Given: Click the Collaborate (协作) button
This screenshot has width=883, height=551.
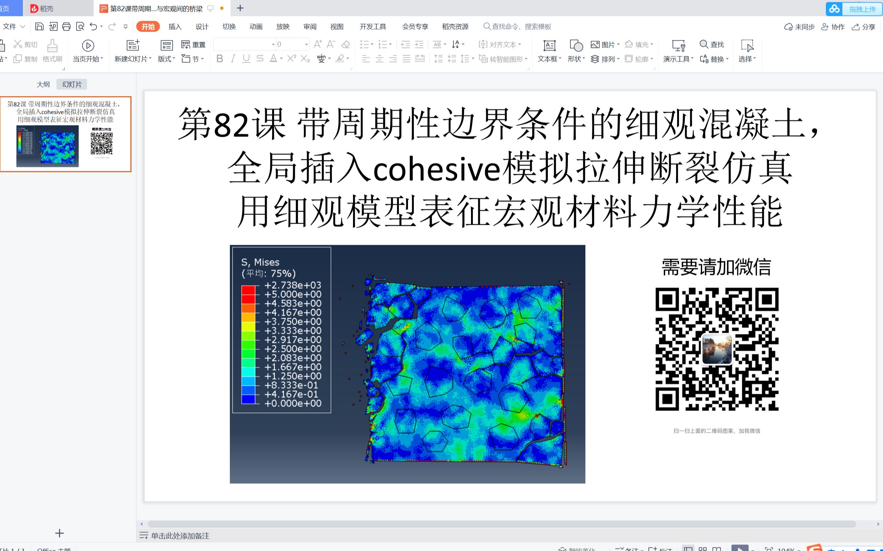Looking at the screenshot, I should [x=833, y=27].
